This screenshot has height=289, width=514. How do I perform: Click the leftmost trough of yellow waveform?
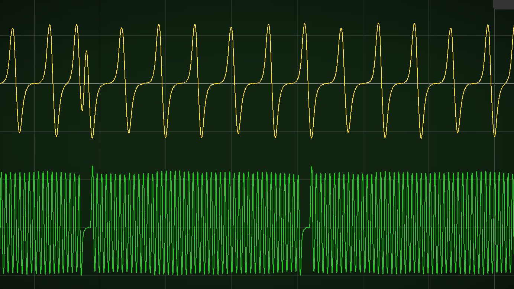[x=20, y=132]
